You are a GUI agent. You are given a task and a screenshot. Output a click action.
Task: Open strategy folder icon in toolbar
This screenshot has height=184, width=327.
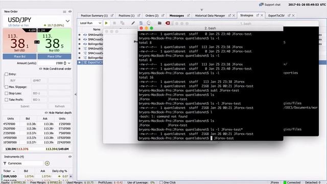159,23
